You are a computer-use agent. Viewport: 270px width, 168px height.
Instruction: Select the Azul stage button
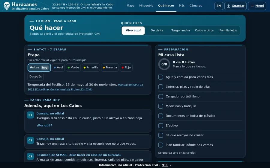[58, 68]
